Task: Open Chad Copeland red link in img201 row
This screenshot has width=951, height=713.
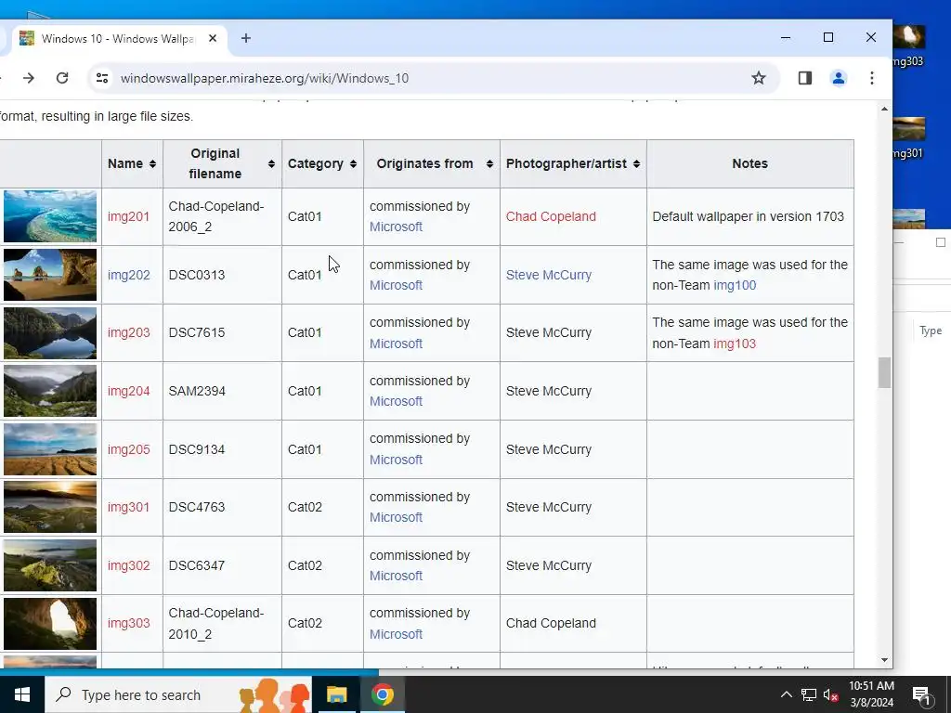Action: pos(551,216)
